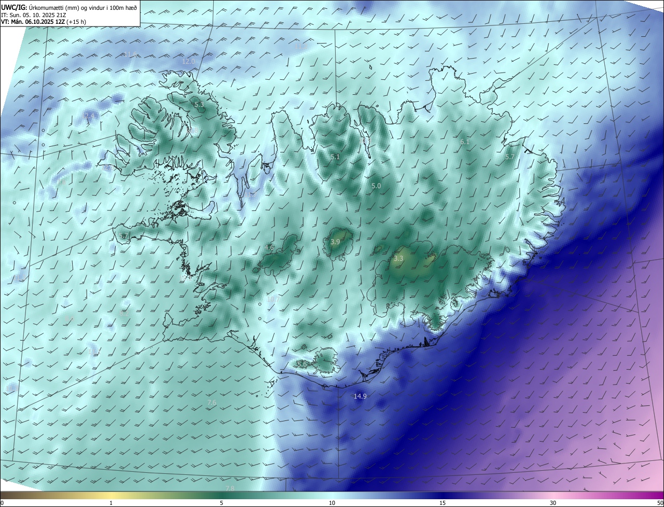
Task: Click the 5.0 value label on the map
Action: point(376,186)
